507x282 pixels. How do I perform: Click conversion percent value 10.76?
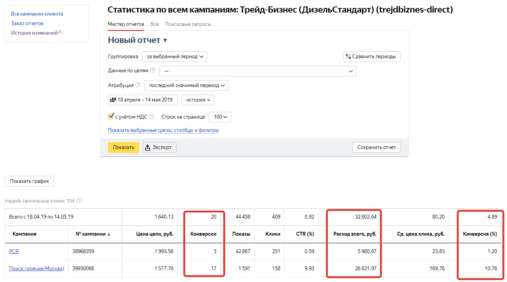click(x=490, y=268)
